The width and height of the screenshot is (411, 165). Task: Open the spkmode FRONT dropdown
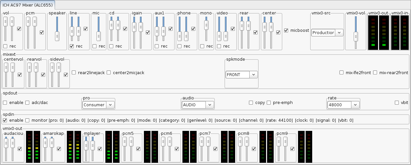tap(241, 74)
